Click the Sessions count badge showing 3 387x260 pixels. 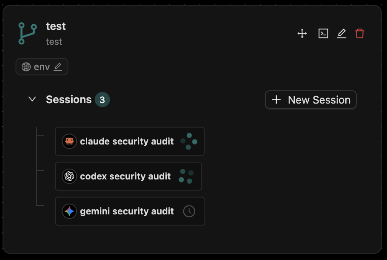[102, 99]
